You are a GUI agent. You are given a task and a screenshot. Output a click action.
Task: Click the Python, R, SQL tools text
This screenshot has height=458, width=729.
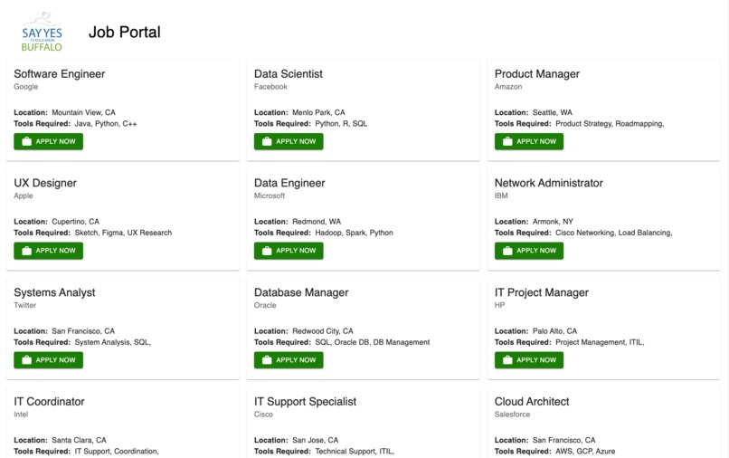(x=341, y=124)
